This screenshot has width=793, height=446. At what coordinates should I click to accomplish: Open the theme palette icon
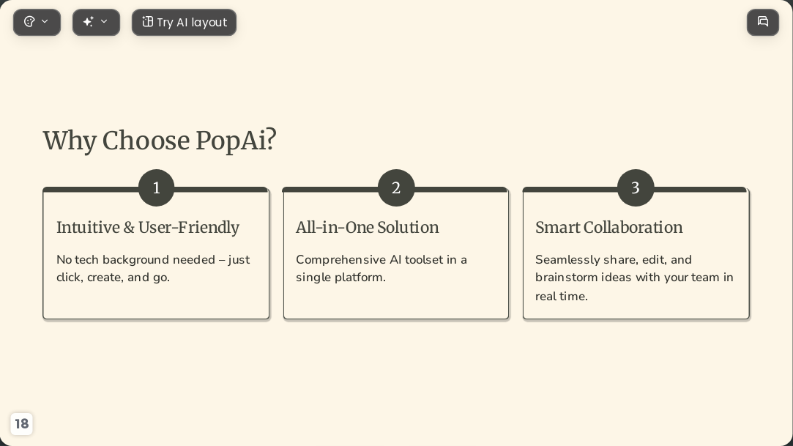29,22
